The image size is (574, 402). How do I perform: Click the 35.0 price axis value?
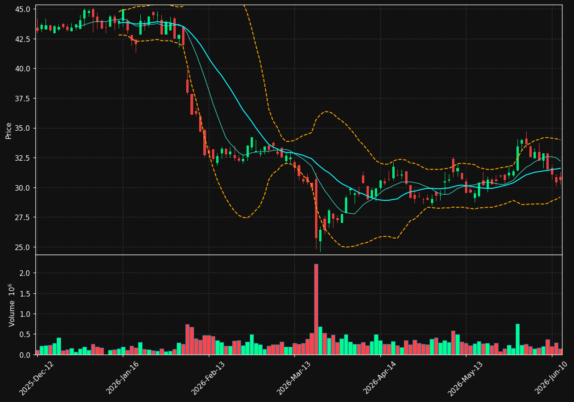pyautogui.click(x=23, y=128)
